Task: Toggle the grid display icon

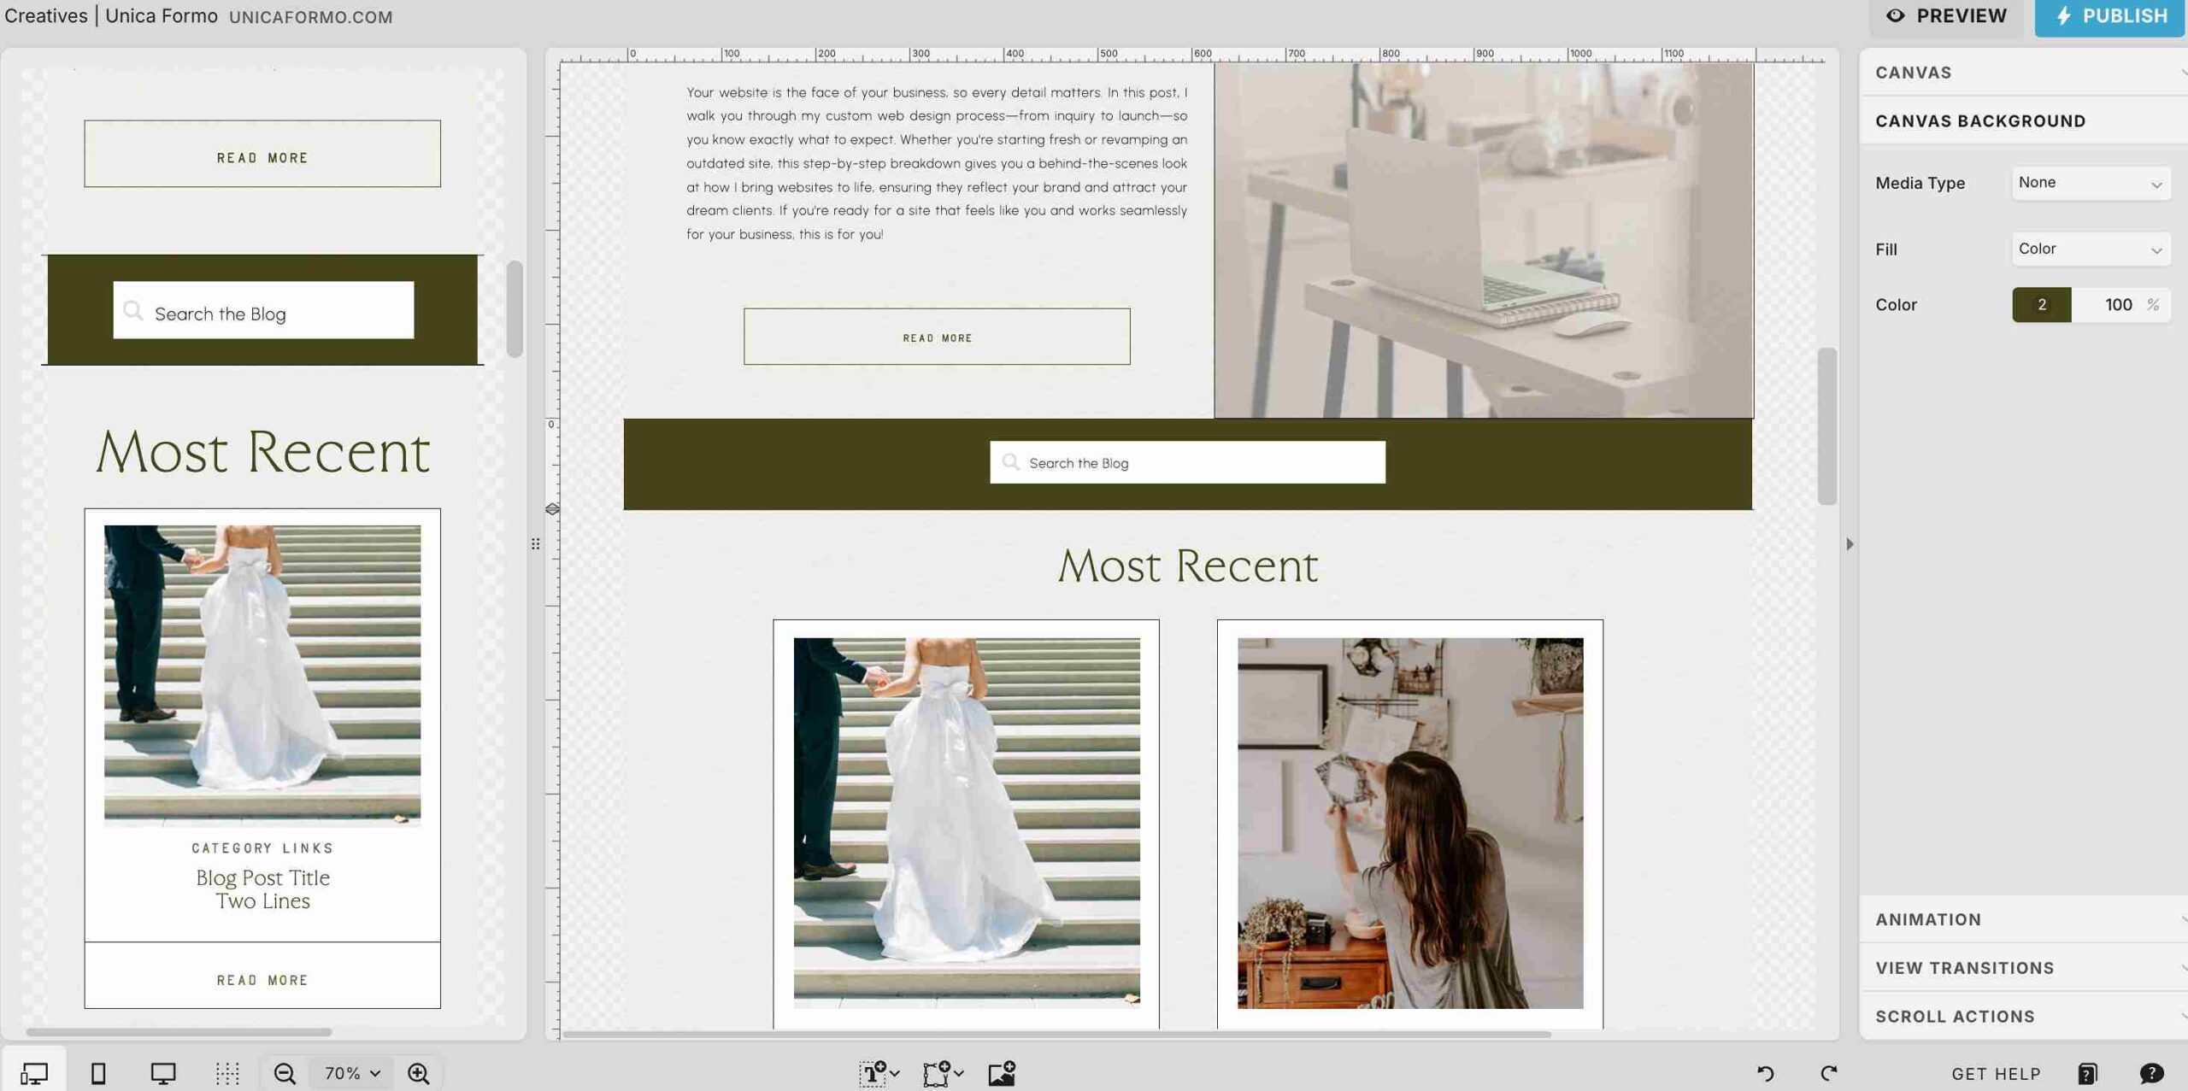Action: tap(227, 1073)
